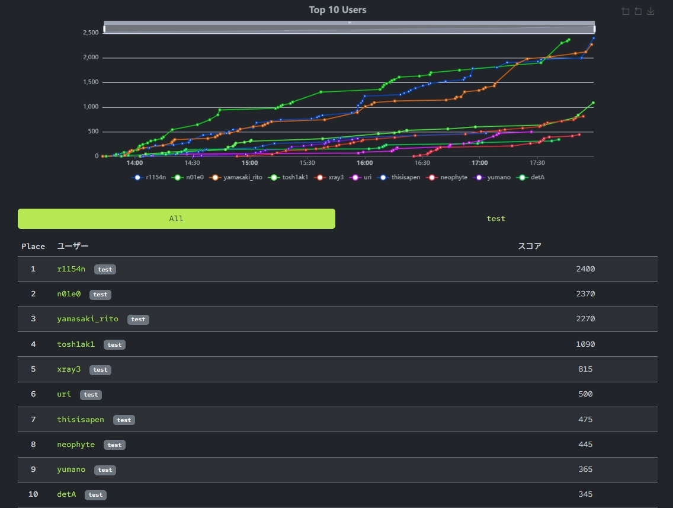The height and width of the screenshot is (508, 673).
Task: Open user tosh1ak1 profile link
Action: click(x=76, y=344)
